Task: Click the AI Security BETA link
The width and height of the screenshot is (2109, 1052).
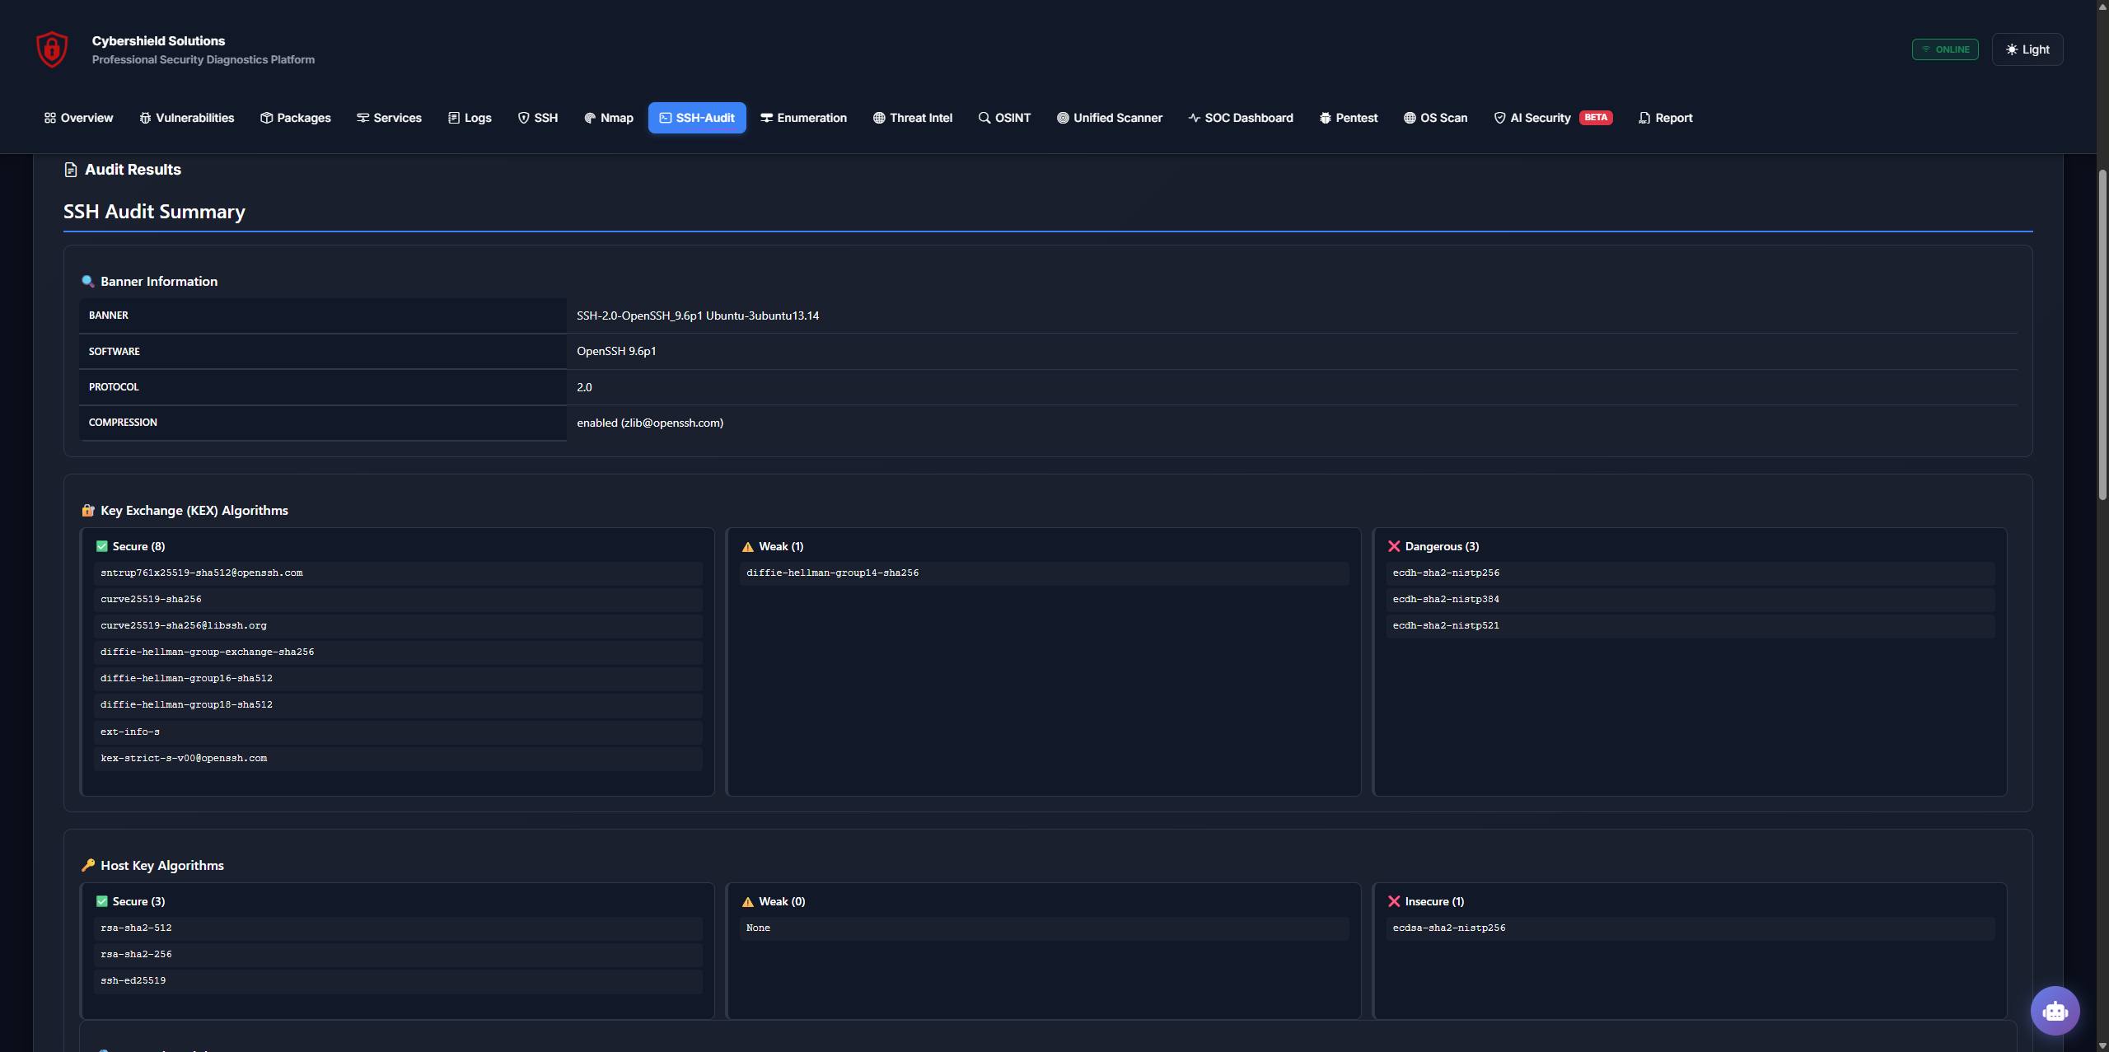Action: click(x=1541, y=118)
